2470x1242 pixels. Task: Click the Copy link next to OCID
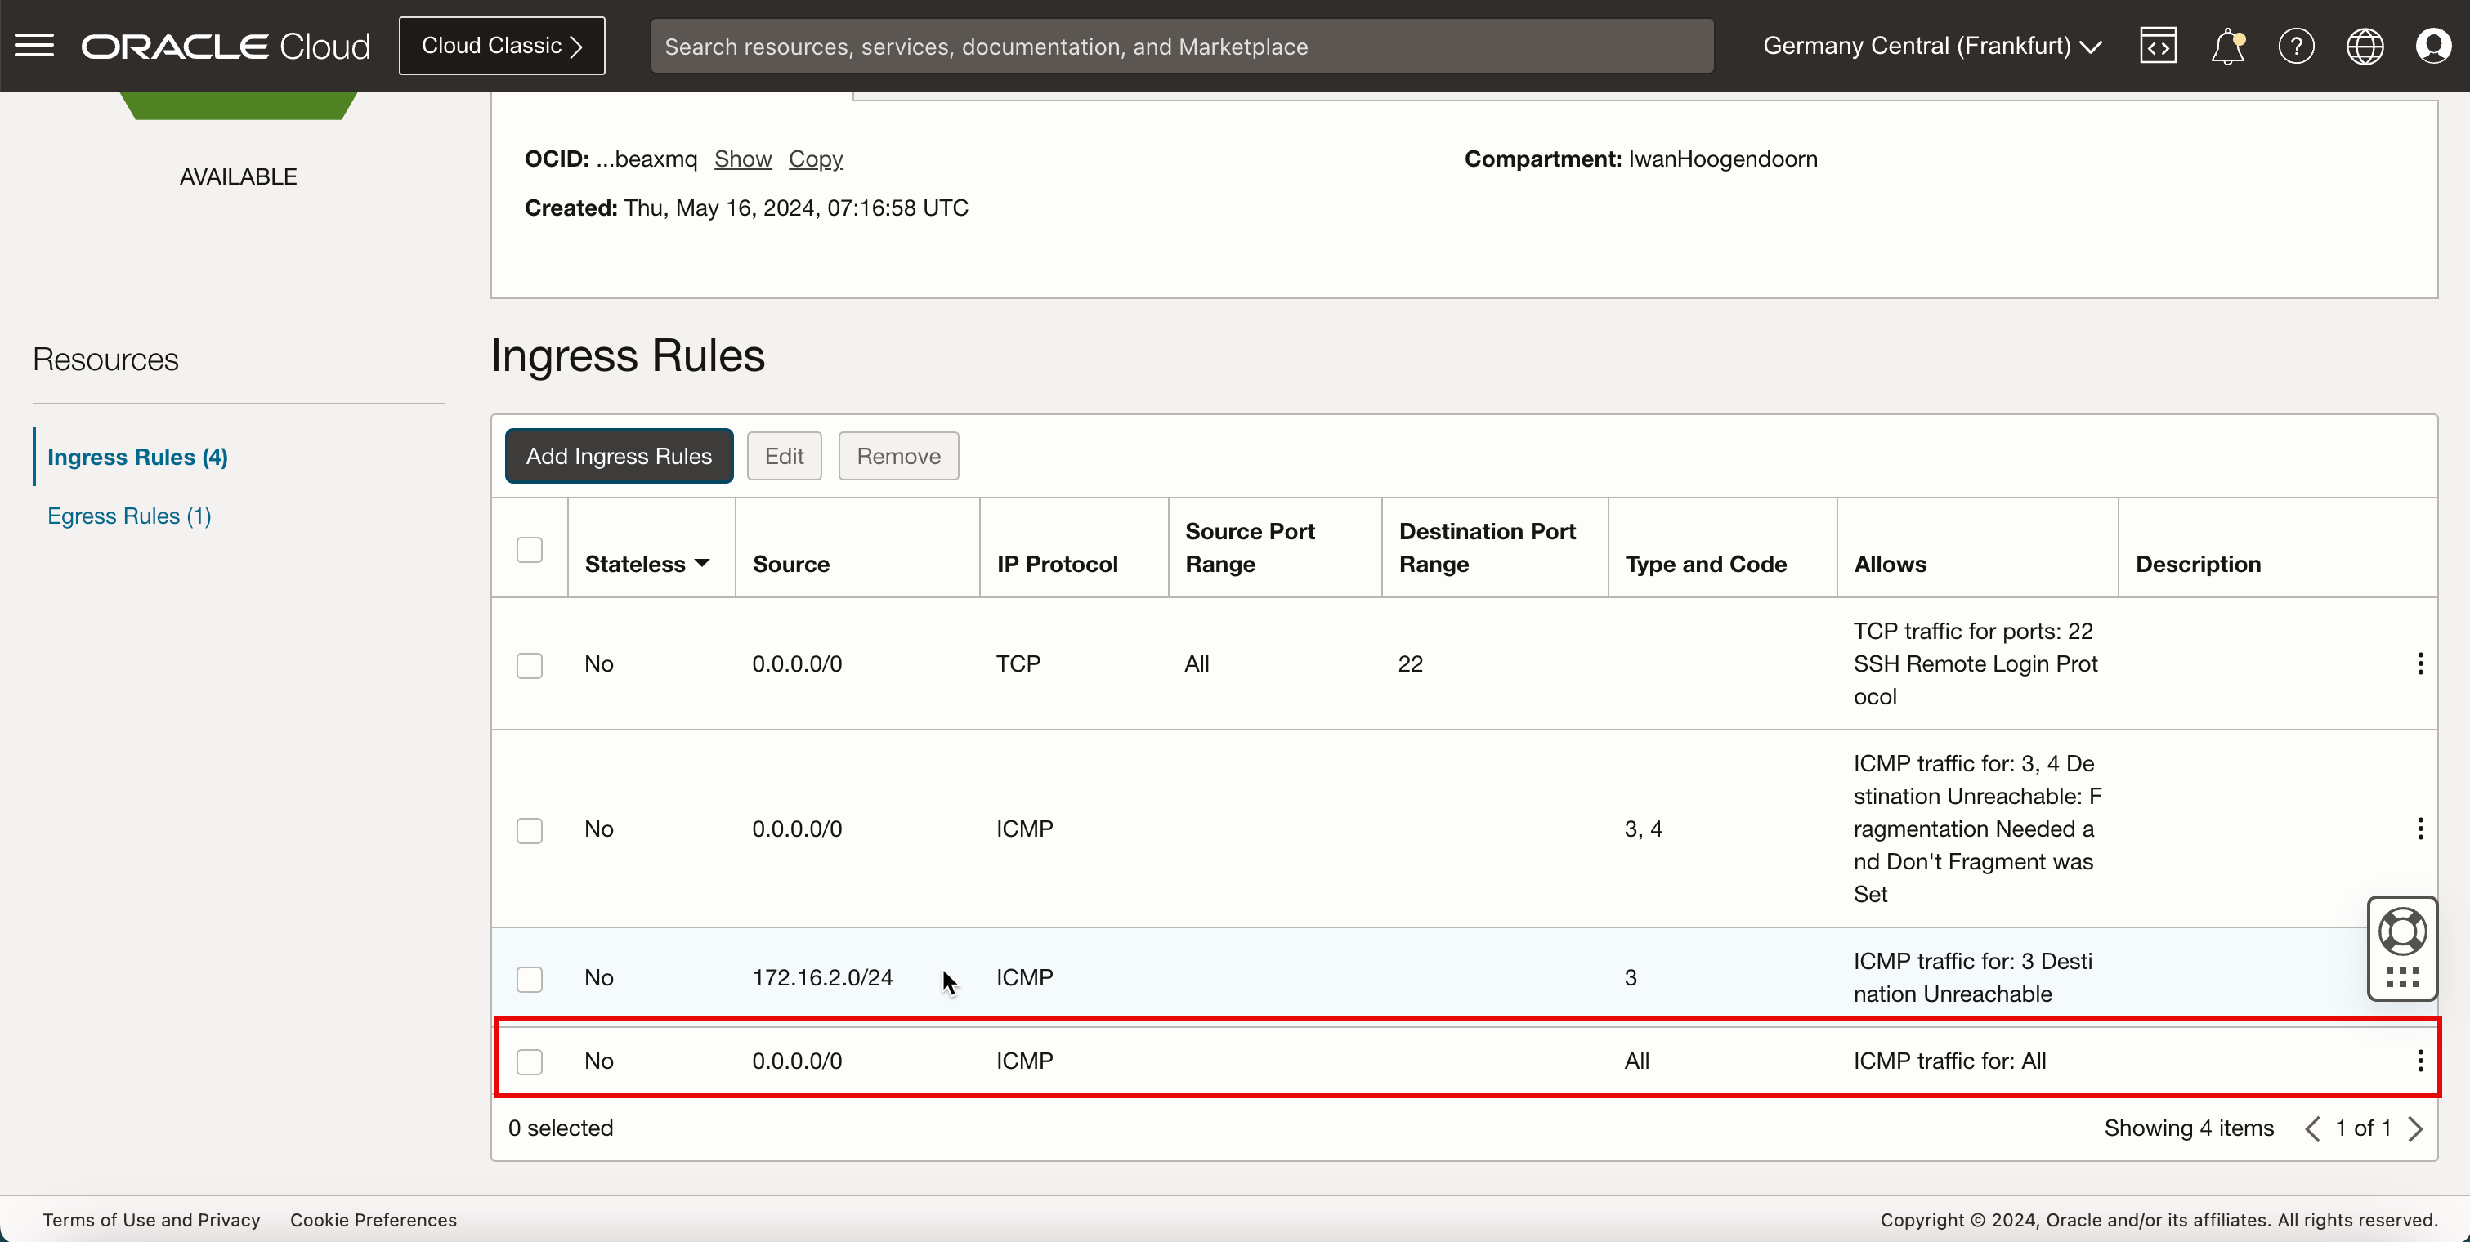817,159
